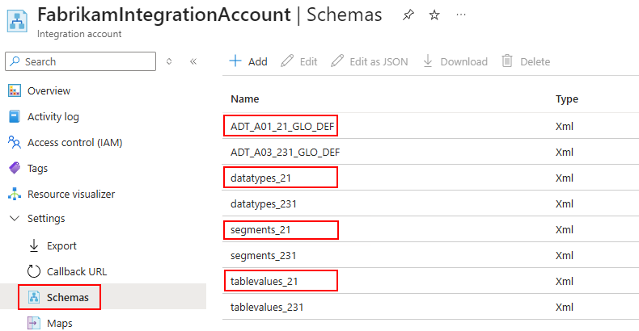
Task: Mark the page as favorite with the star icon
Action: tap(434, 17)
